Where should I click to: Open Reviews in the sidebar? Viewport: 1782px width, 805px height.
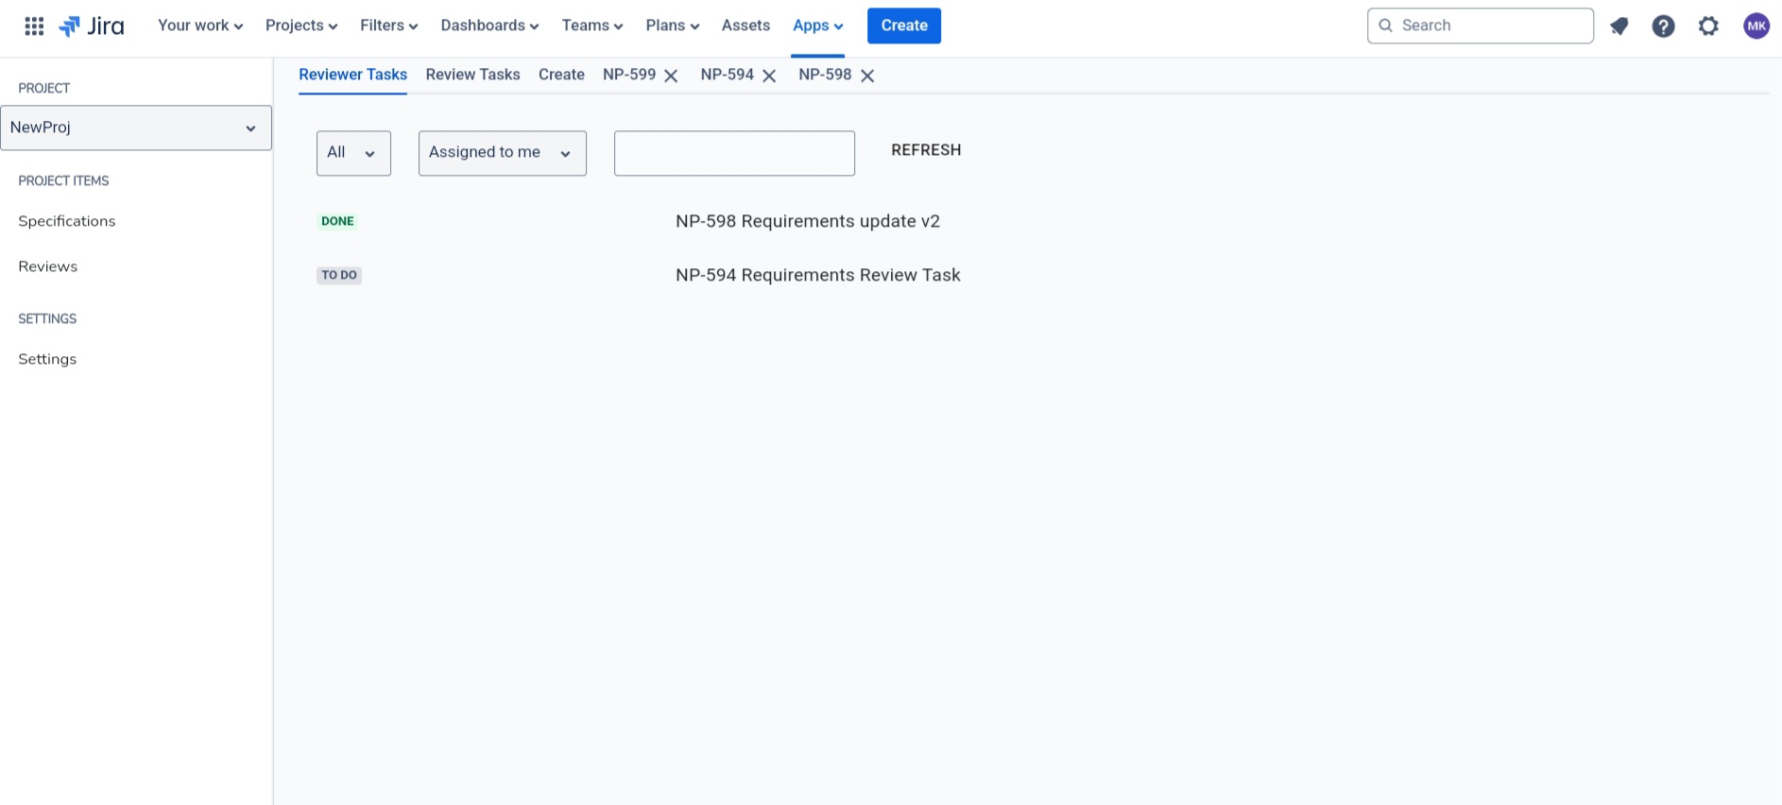point(48,266)
